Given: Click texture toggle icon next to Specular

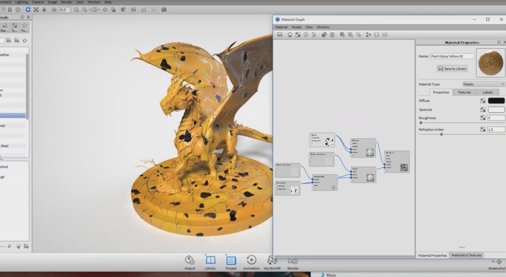Looking at the screenshot, I should pos(483,109).
